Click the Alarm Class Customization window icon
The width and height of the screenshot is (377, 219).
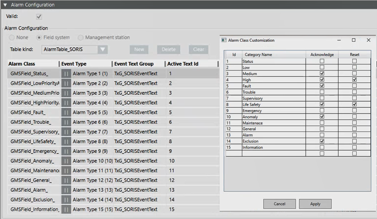tap(224, 40)
